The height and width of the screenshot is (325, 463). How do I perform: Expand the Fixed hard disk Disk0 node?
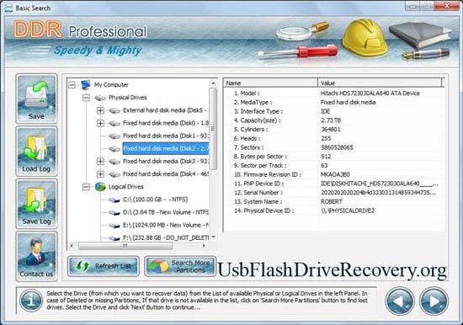[100, 123]
